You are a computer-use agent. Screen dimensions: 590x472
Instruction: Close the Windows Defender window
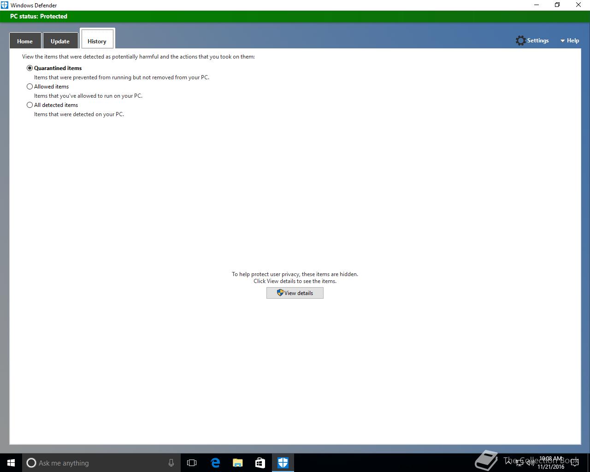coord(578,5)
